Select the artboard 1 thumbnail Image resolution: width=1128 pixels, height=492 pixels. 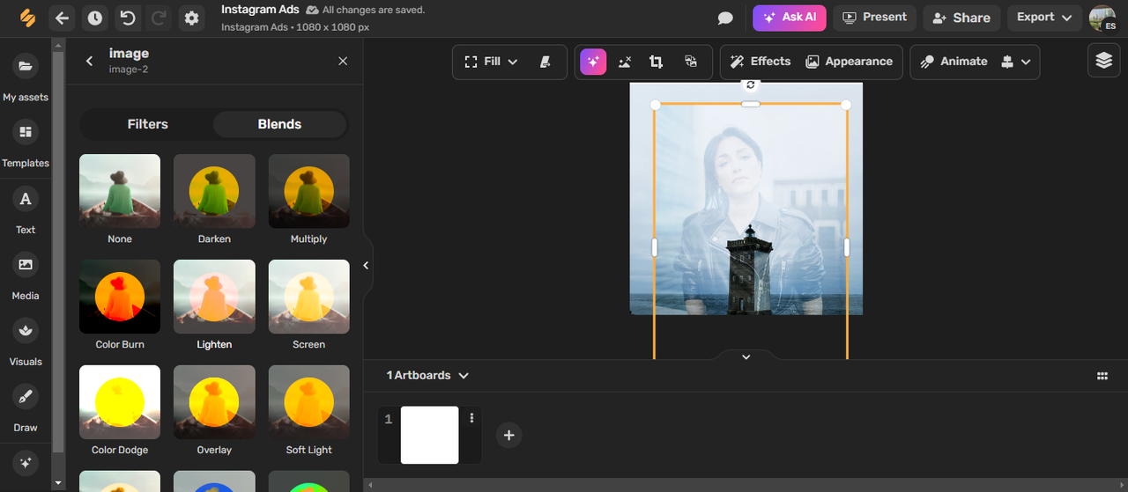(429, 435)
